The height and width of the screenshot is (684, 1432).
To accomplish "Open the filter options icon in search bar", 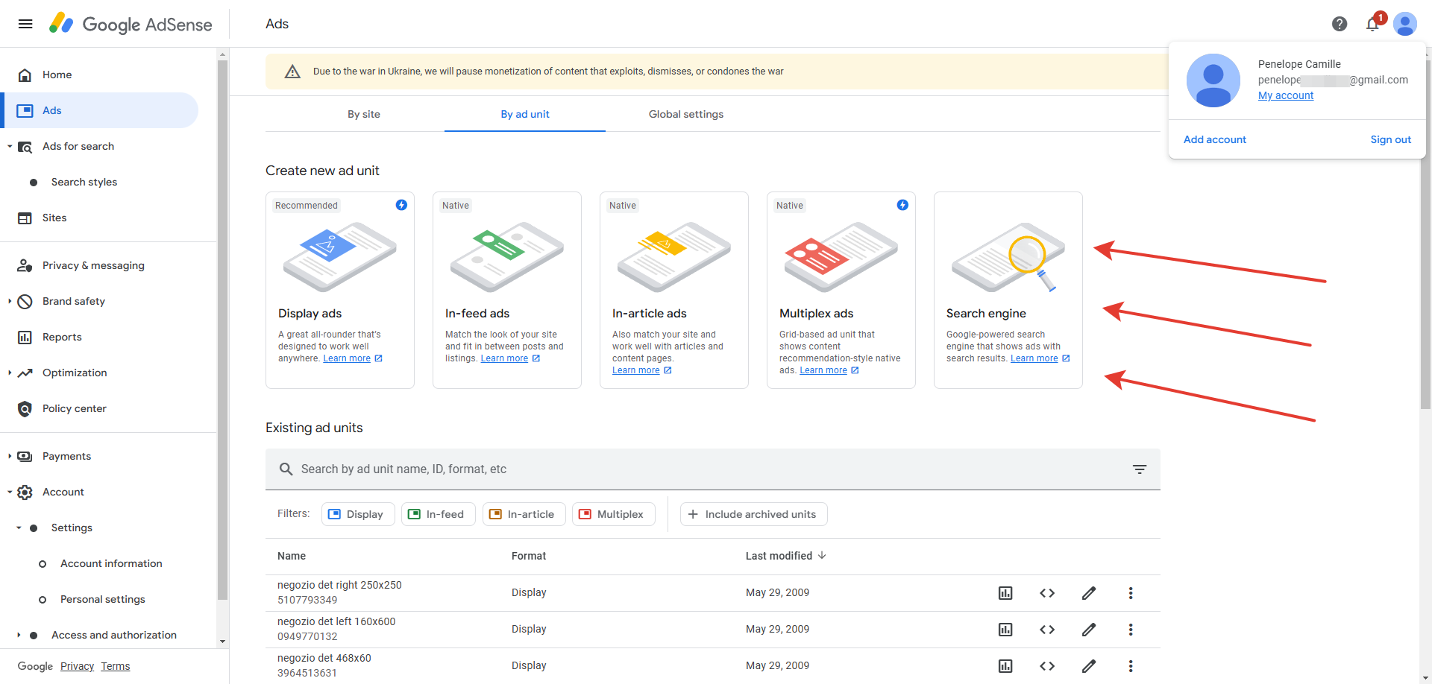I will pyautogui.click(x=1140, y=469).
